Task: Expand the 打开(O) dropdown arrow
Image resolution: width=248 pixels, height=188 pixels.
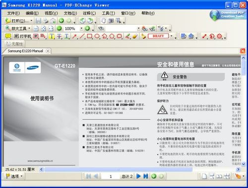Action: (31, 21)
